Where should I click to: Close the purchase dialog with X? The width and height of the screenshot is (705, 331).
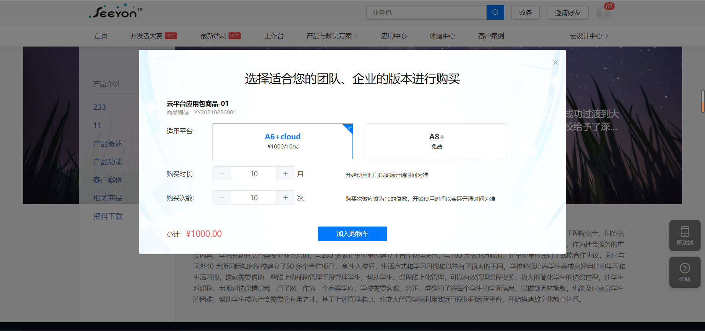(555, 63)
